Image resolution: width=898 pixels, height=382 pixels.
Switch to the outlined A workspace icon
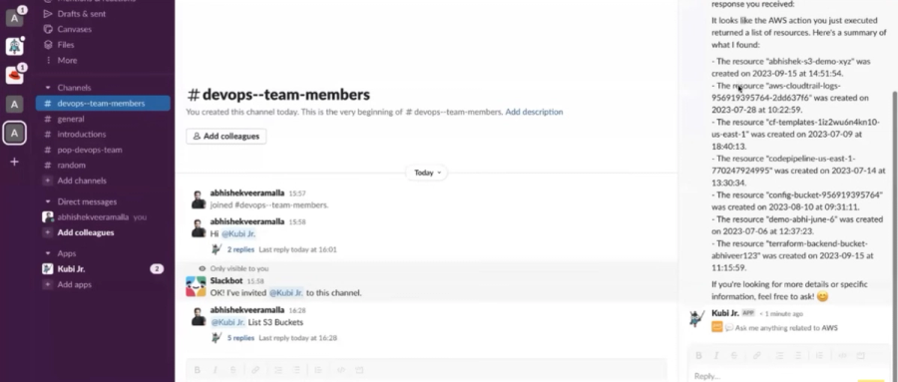pyautogui.click(x=14, y=134)
